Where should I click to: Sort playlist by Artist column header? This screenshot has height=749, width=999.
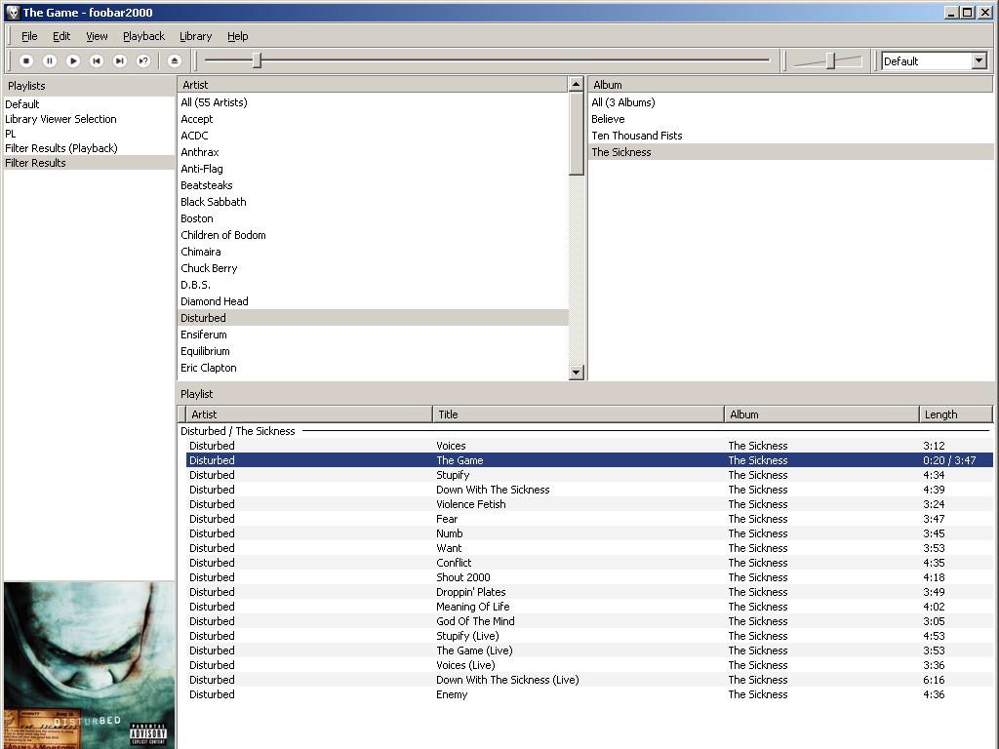(309, 414)
